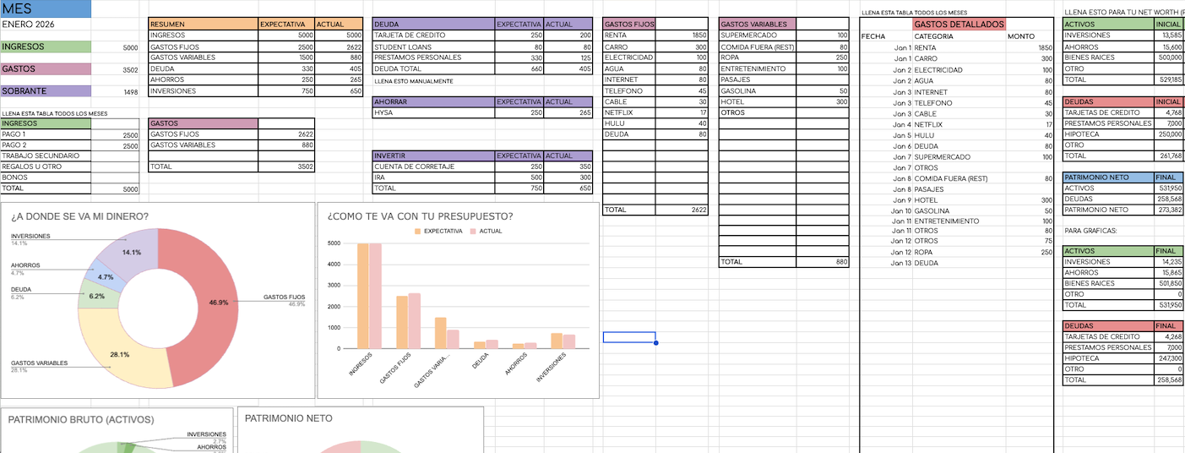This screenshot has width=1185, height=453.
Task: Click the ENERO 2026 month cell
Action: [x=46, y=25]
